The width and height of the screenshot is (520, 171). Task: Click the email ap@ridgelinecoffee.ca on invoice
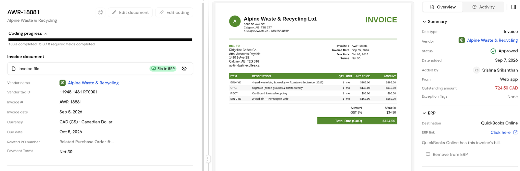[x=244, y=65]
